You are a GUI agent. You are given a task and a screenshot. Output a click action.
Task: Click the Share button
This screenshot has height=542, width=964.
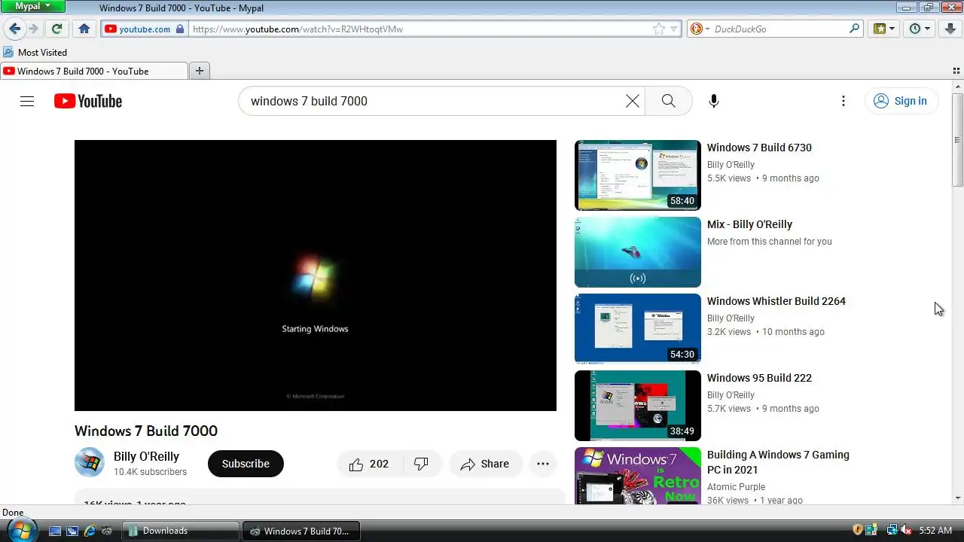(x=486, y=464)
